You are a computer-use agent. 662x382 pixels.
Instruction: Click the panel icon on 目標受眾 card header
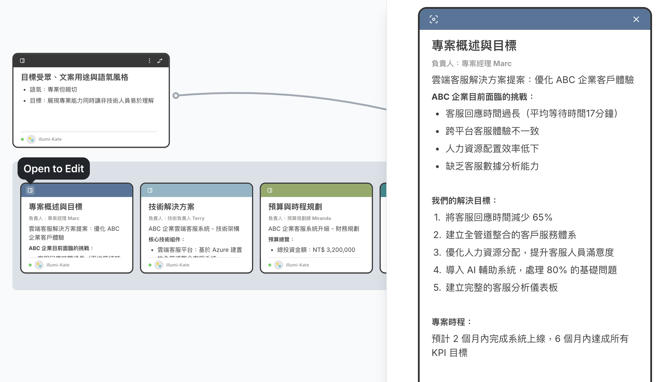click(x=22, y=61)
